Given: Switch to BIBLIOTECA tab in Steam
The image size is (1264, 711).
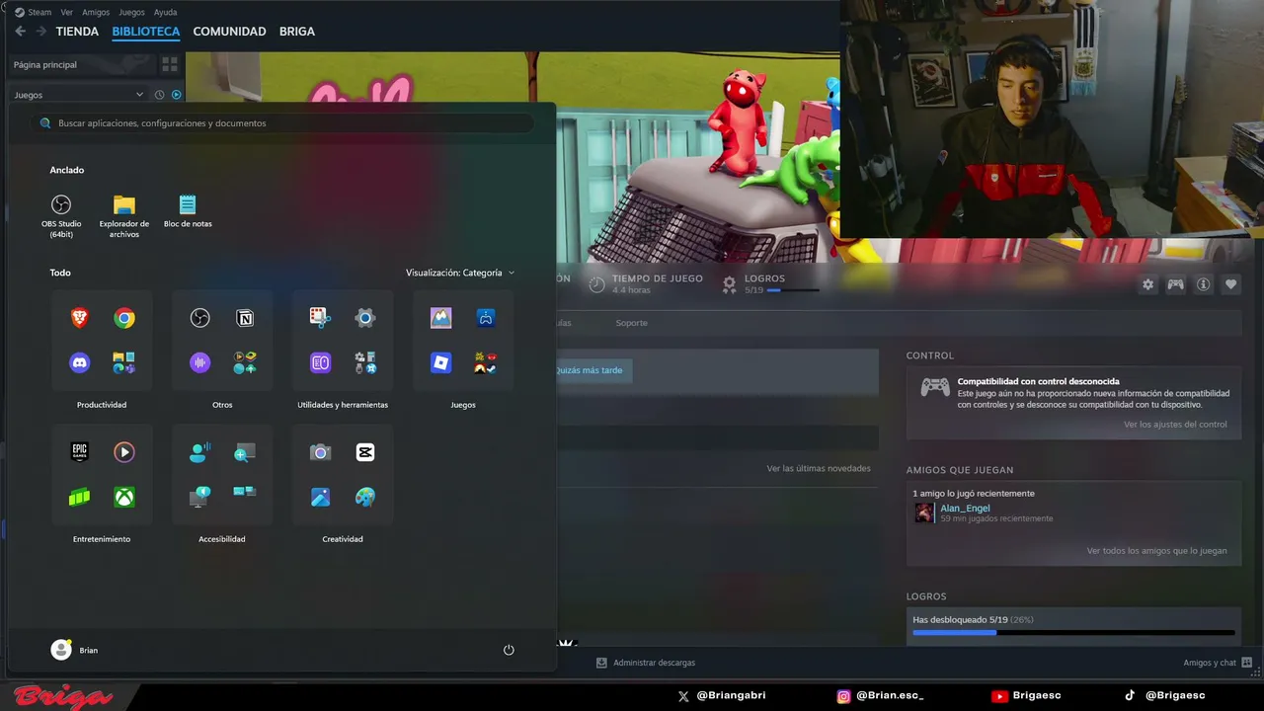Looking at the screenshot, I should [x=146, y=32].
